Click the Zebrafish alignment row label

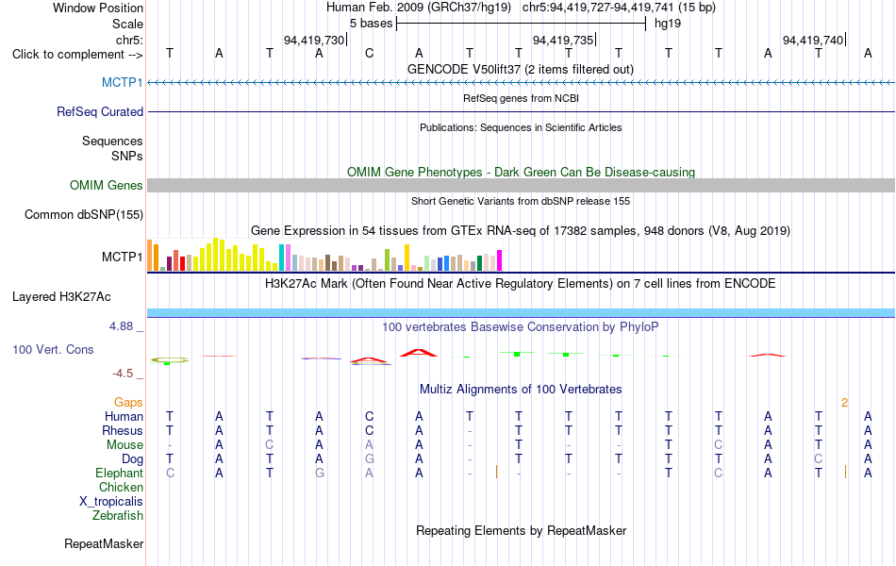pyautogui.click(x=118, y=516)
